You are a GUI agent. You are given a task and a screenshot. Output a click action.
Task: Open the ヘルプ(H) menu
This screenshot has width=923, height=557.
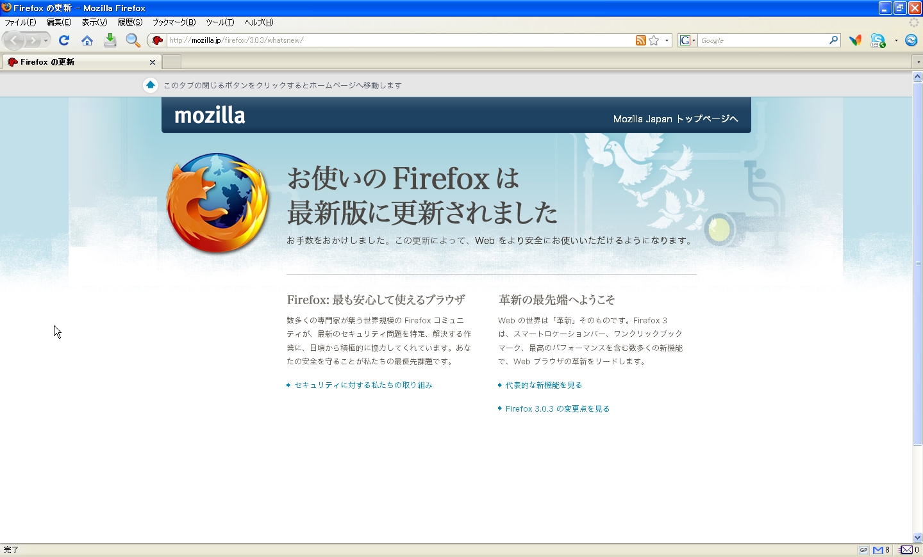click(x=259, y=22)
